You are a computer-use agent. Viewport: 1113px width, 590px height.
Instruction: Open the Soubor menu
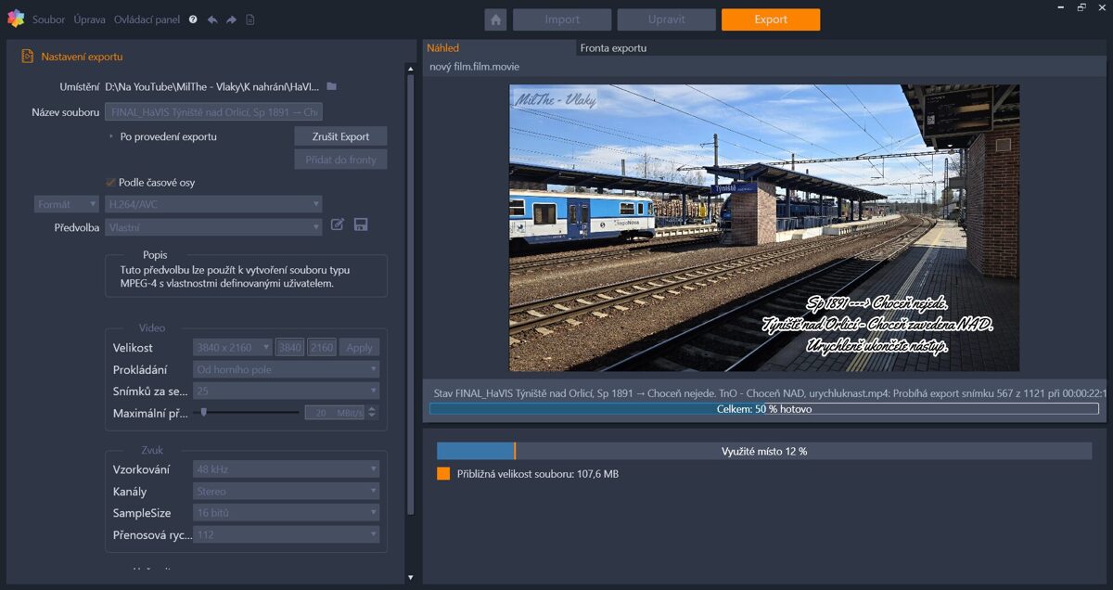pyautogui.click(x=48, y=19)
